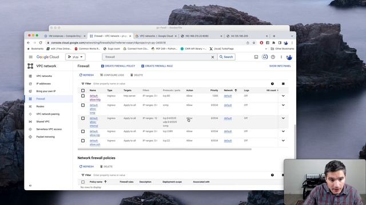The image size is (366, 205).
Task: Click CONFIGURE LOGS
Action: coord(112,75)
